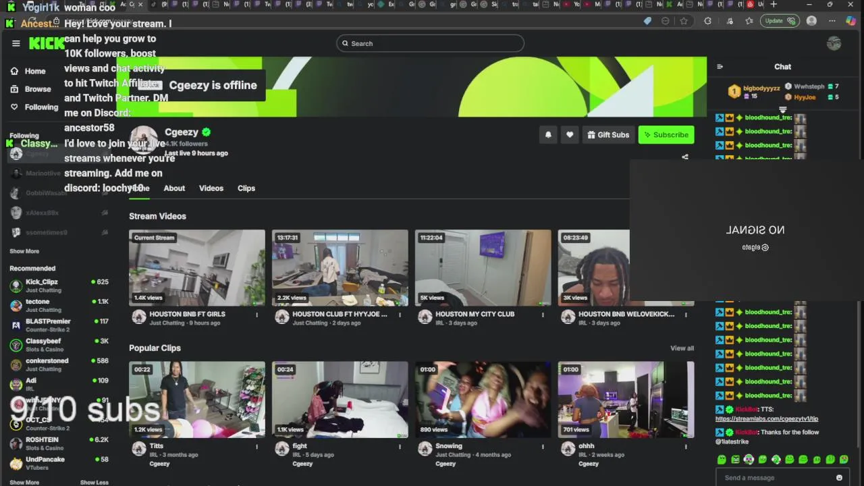Open options menu for HOUSTON MY CITY CLUB
Image resolution: width=864 pixels, height=486 pixels.
click(x=543, y=315)
